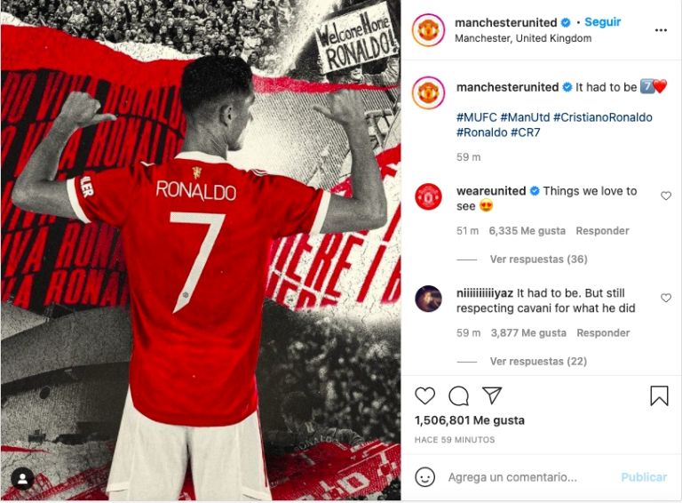Share post using paper plane icon

click(x=492, y=395)
